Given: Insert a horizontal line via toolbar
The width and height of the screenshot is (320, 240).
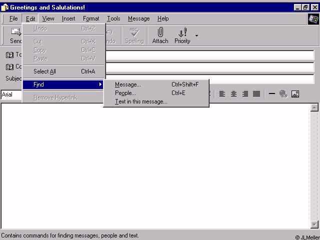Looking at the screenshot, I should (272, 94).
